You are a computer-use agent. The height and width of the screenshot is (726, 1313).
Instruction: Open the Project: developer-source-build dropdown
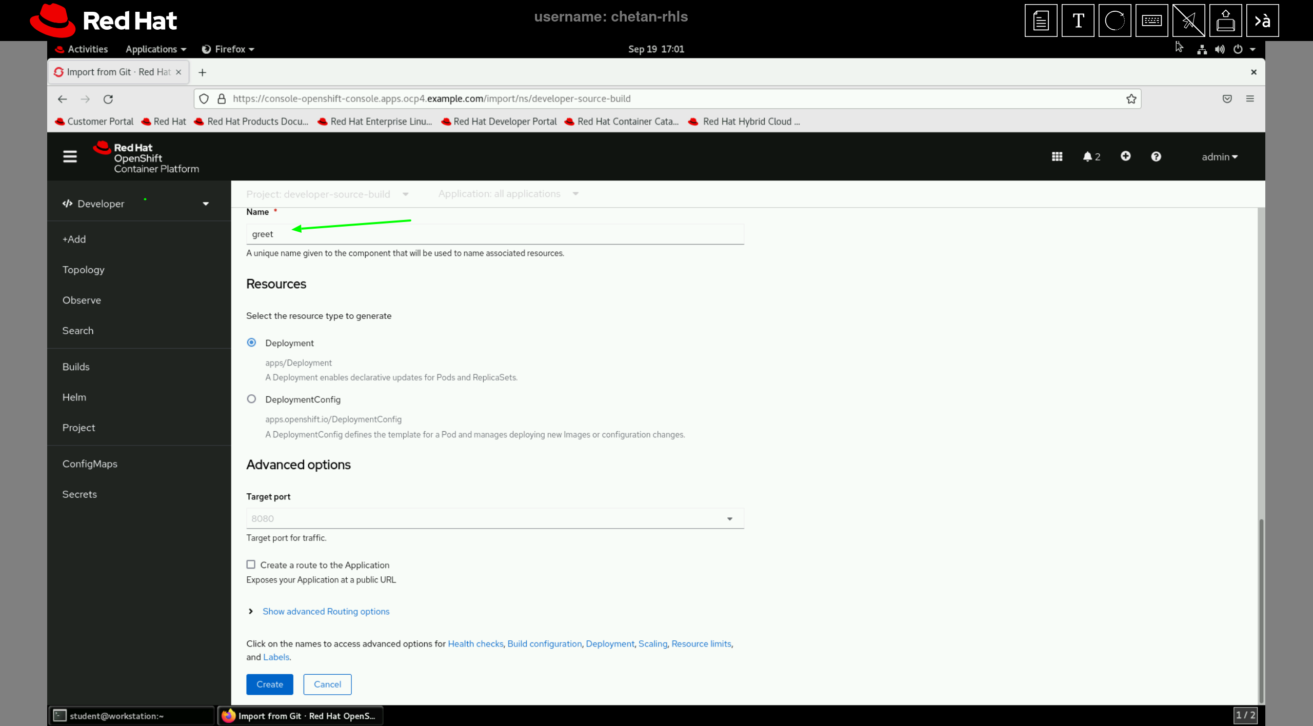click(x=328, y=194)
